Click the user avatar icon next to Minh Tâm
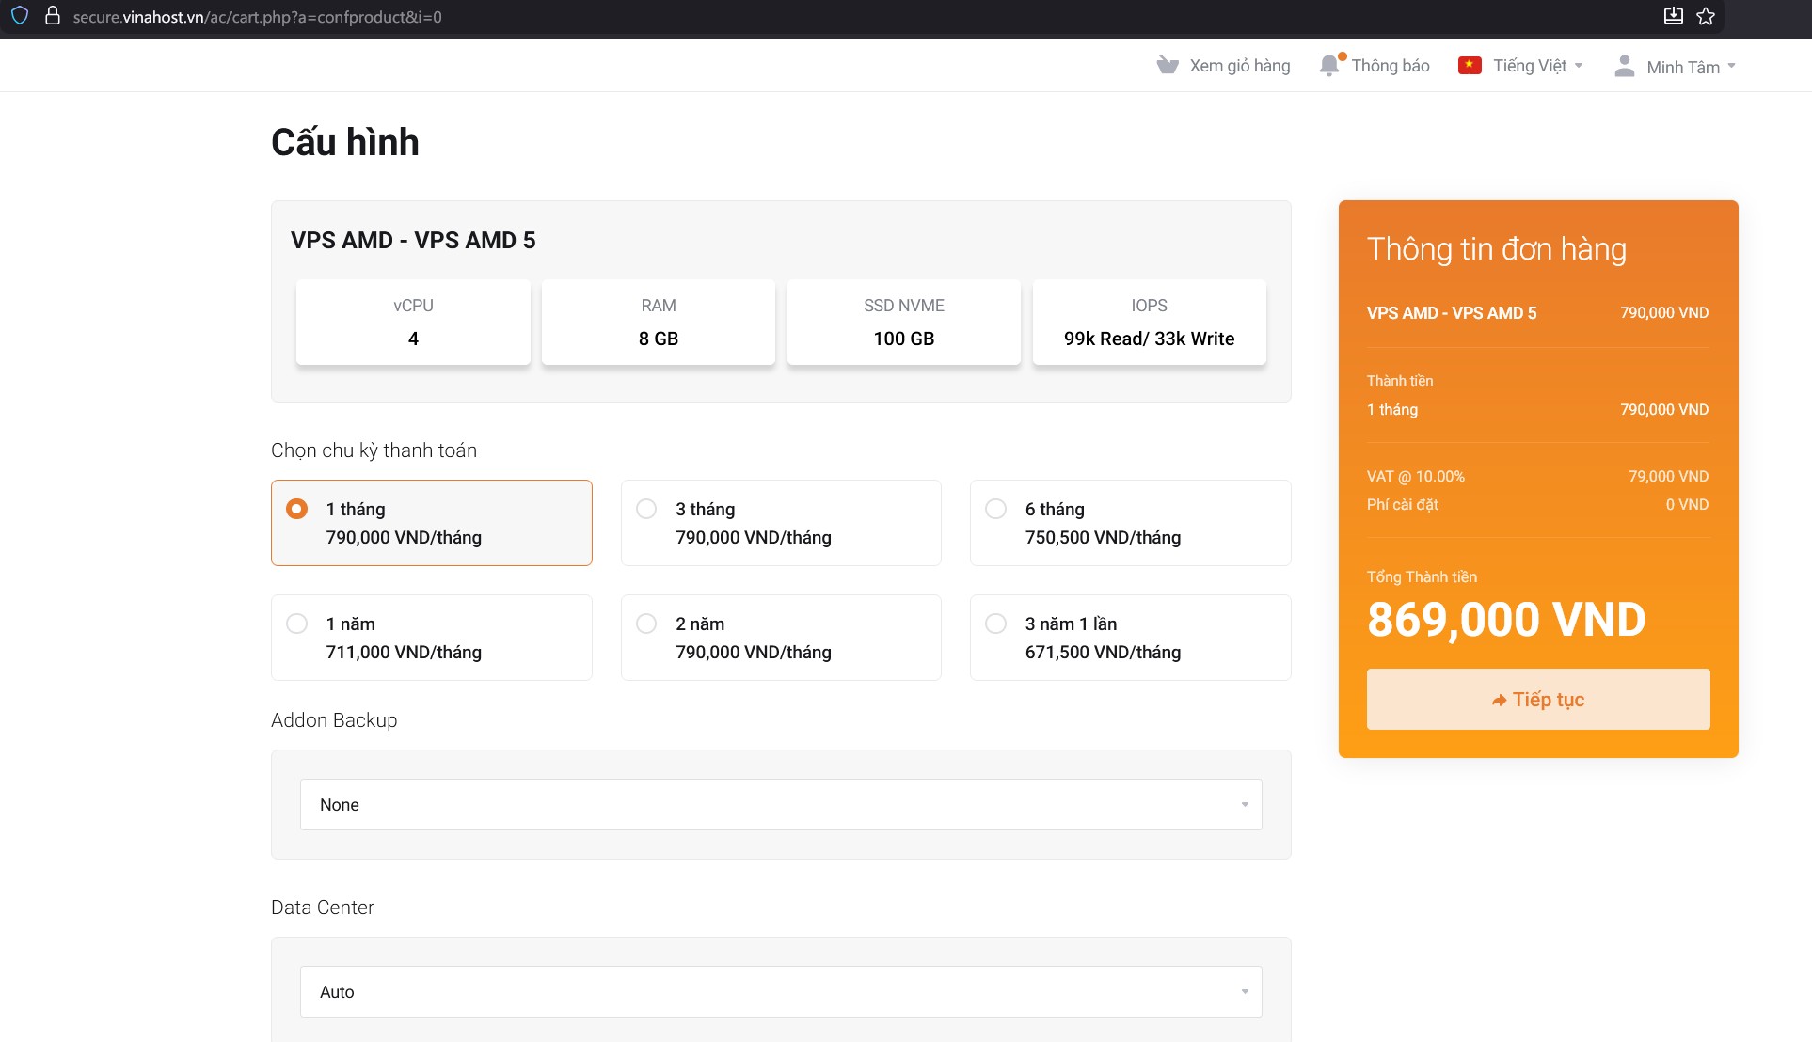The image size is (1812, 1042). [1624, 65]
